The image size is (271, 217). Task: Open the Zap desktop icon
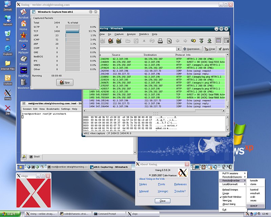(7, 110)
